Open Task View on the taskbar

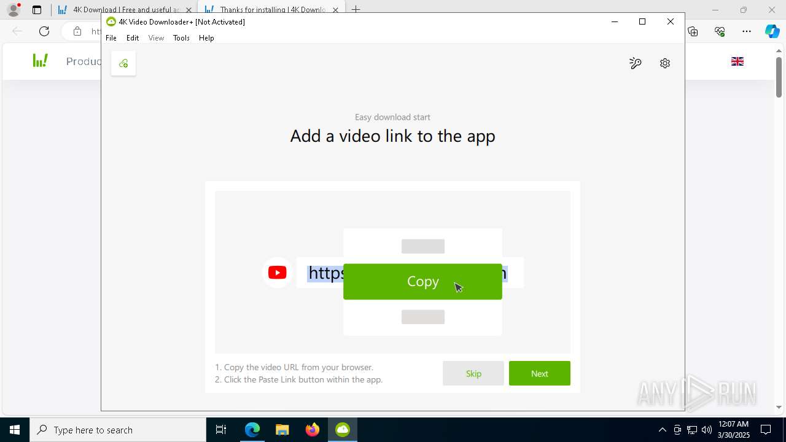tap(221, 430)
